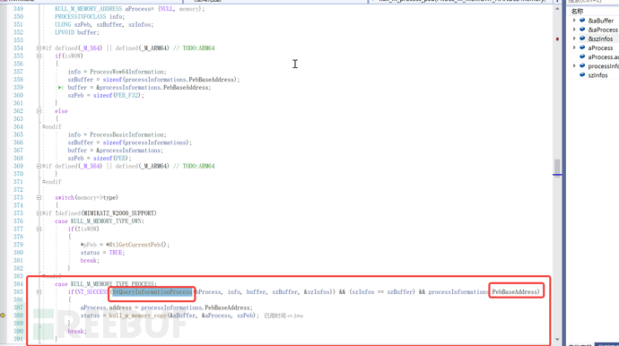
Task: Click the yellow current-statement arrow at line 388
Action: pos(3,316)
